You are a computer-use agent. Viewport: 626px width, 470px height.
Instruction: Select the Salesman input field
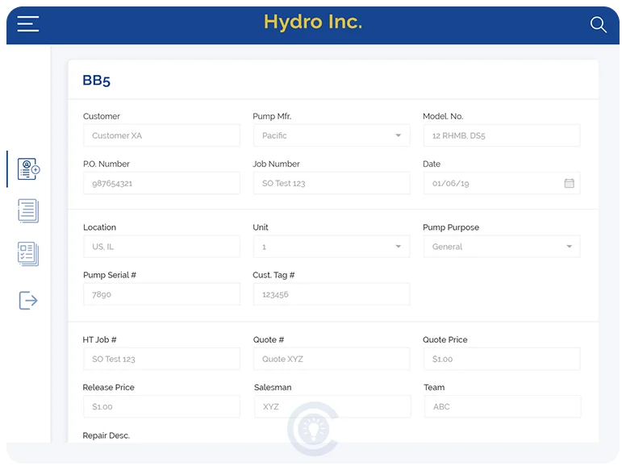[332, 406]
